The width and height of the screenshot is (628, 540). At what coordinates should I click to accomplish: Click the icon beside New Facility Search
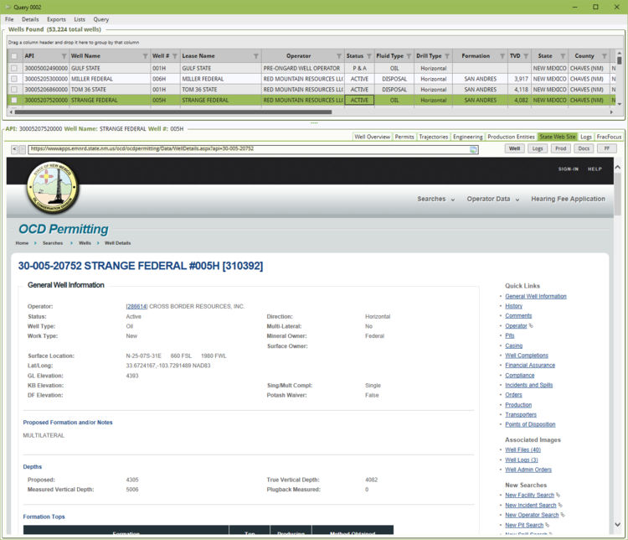click(559, 495)
